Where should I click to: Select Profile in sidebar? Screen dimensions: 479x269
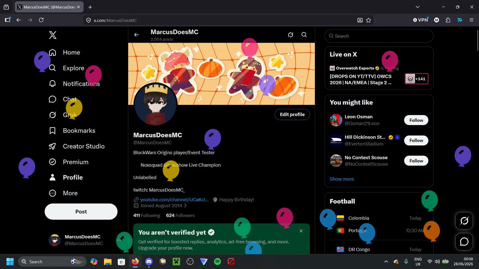(x=65, y=177)
